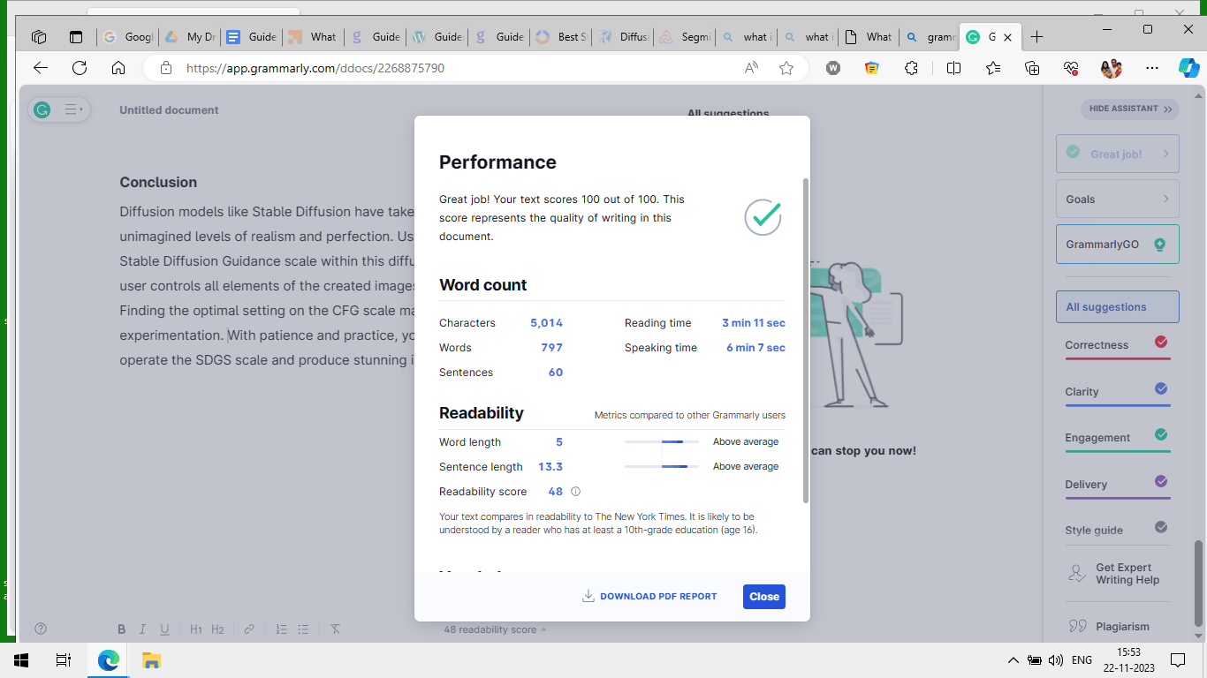Click the readability score info icon

(576, 492)
